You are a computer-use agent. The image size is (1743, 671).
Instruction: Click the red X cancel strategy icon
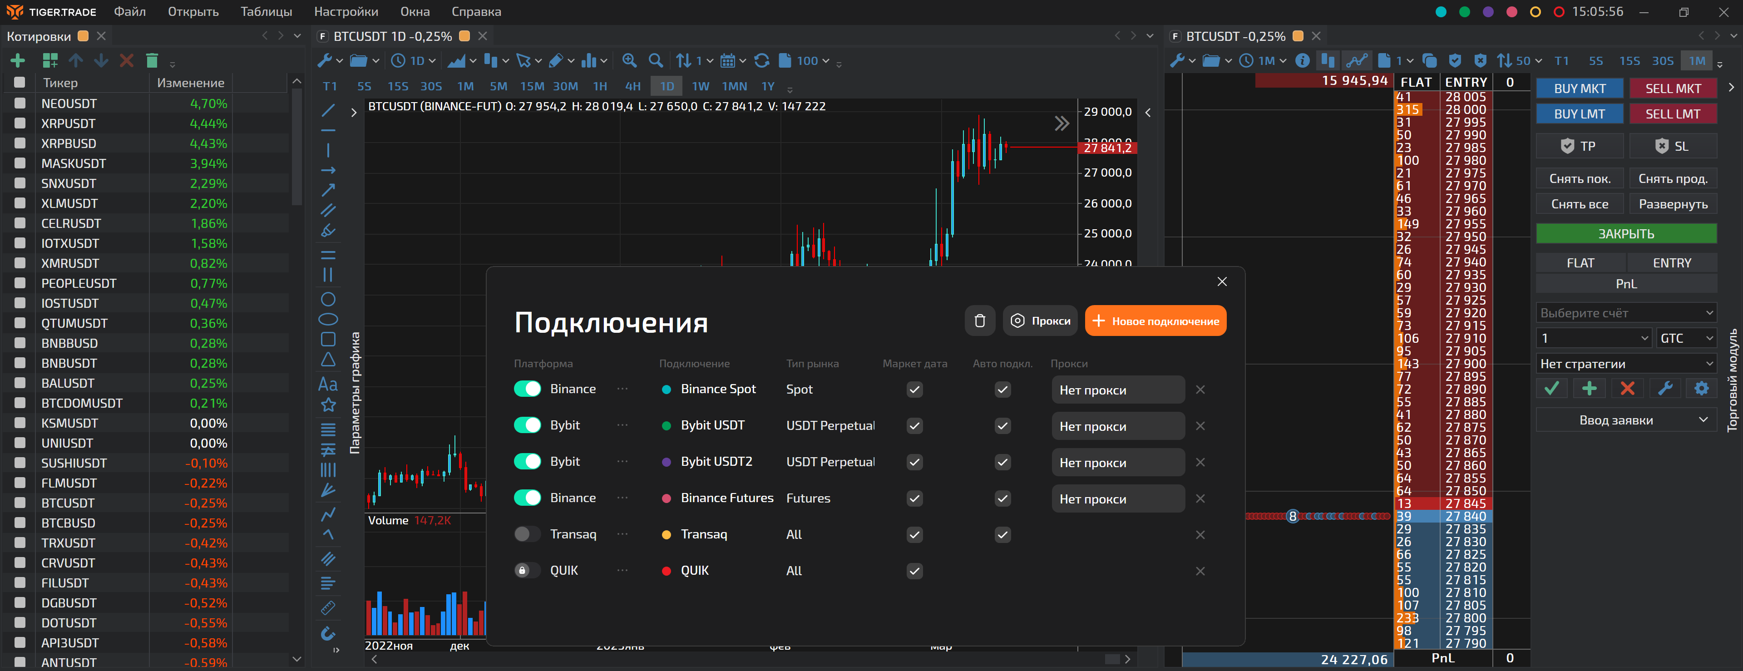[1627, 388]
